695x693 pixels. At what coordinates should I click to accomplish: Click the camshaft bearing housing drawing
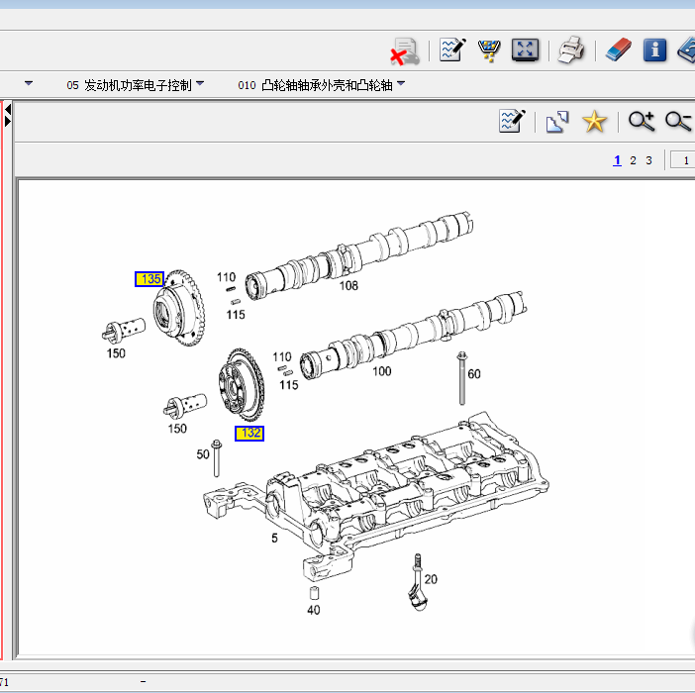coord(377,494)
